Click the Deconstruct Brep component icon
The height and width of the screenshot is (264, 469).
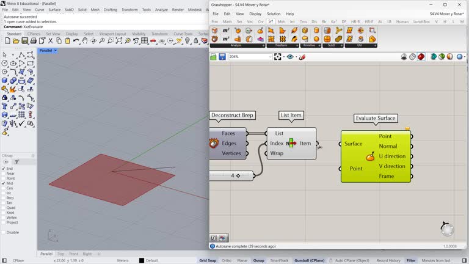click(x=214, y=144)
